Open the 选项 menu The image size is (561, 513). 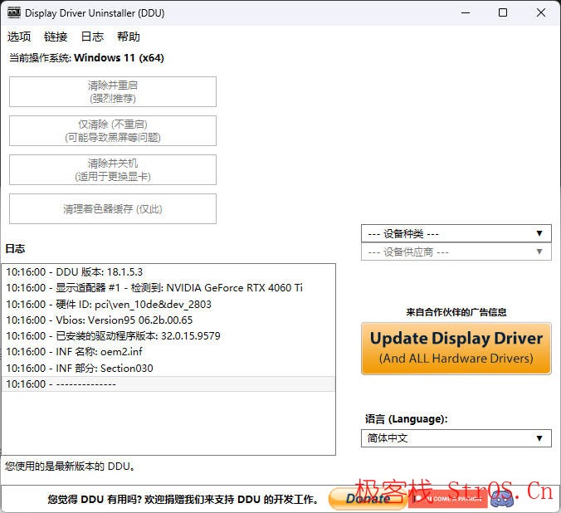pos(19,37)
